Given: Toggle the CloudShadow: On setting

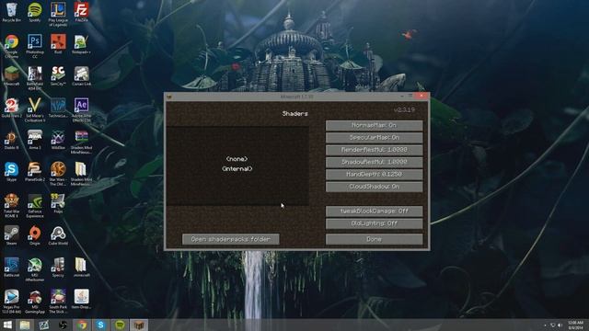Looking at the screenshot, I should pyautogui.click(x=374, y=187).
